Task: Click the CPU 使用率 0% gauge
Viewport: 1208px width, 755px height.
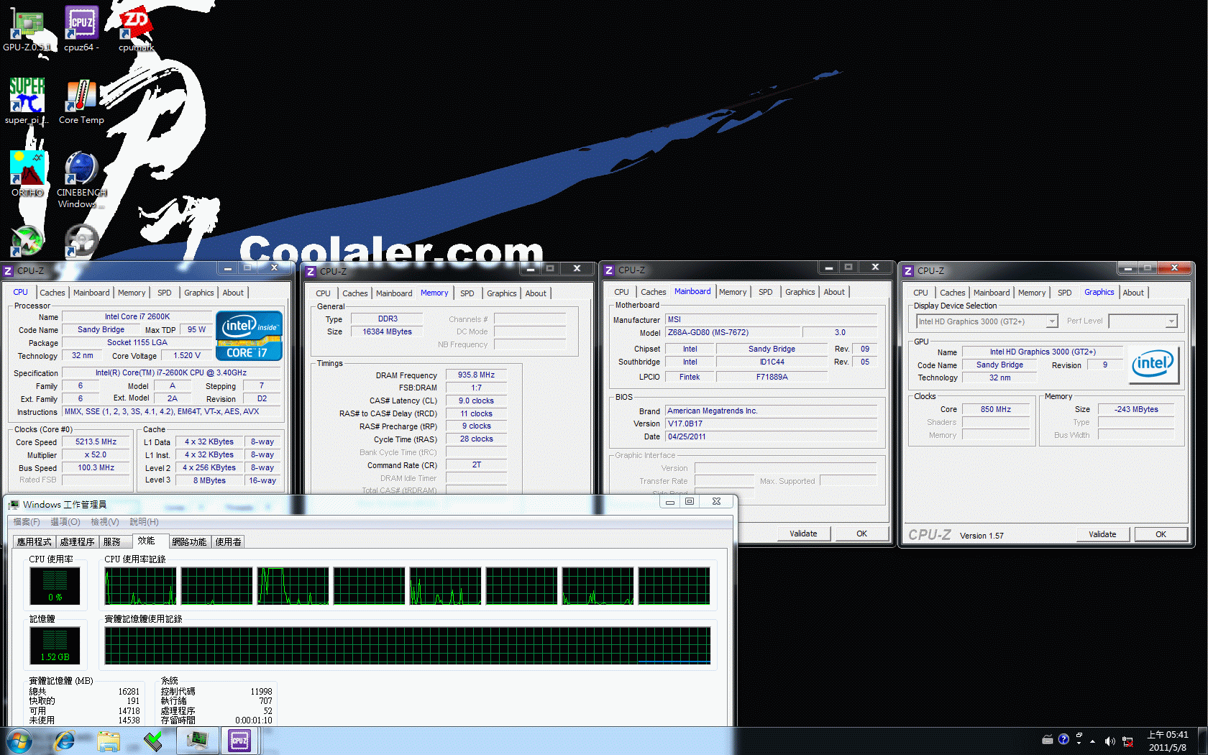Action: (x=55, y=585)
